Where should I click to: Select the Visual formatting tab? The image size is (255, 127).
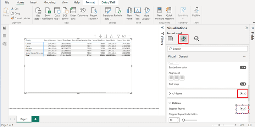pos(172,56)
